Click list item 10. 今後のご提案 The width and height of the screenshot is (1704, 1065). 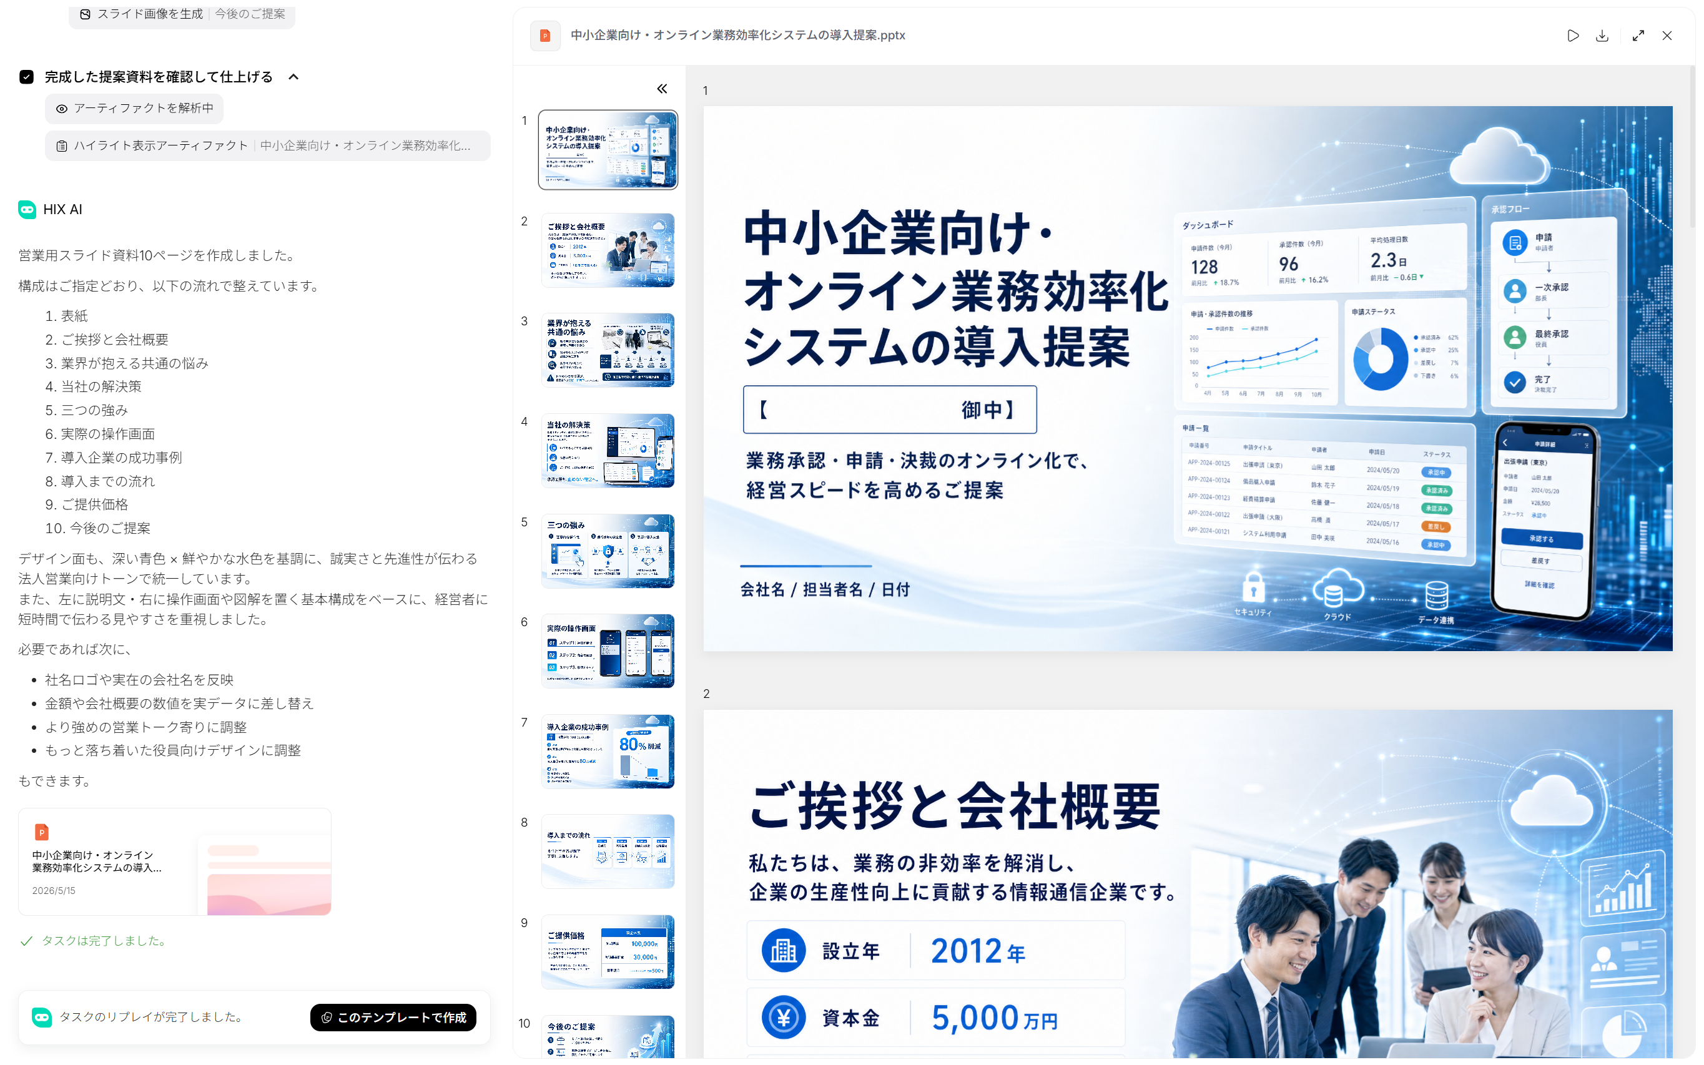[x=97, y=528]
